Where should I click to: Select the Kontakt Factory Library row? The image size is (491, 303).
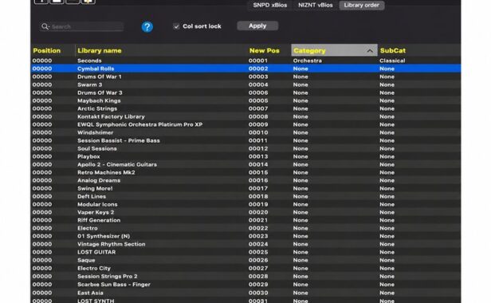245,116
